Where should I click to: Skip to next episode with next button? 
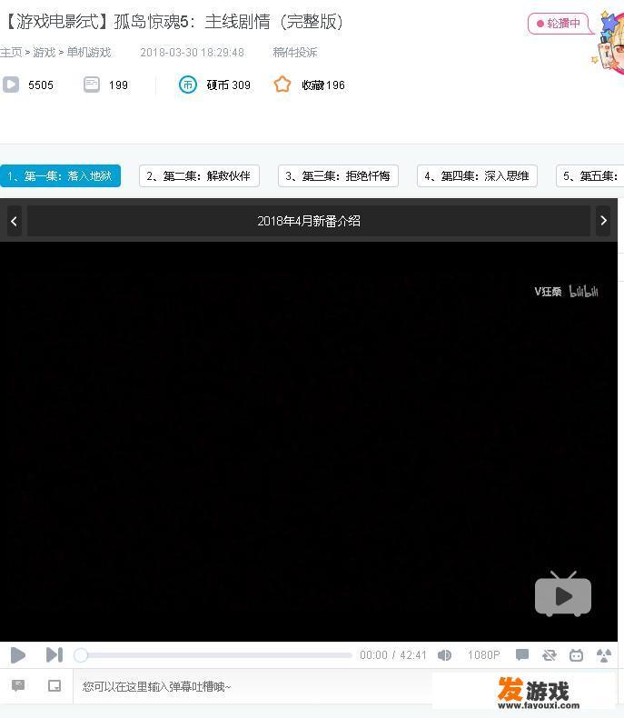coord(54,654)
